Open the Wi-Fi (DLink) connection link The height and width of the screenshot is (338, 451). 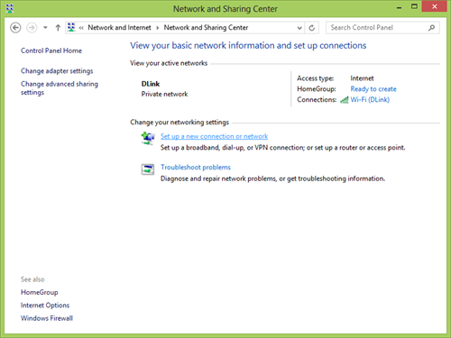click(370, 99)
